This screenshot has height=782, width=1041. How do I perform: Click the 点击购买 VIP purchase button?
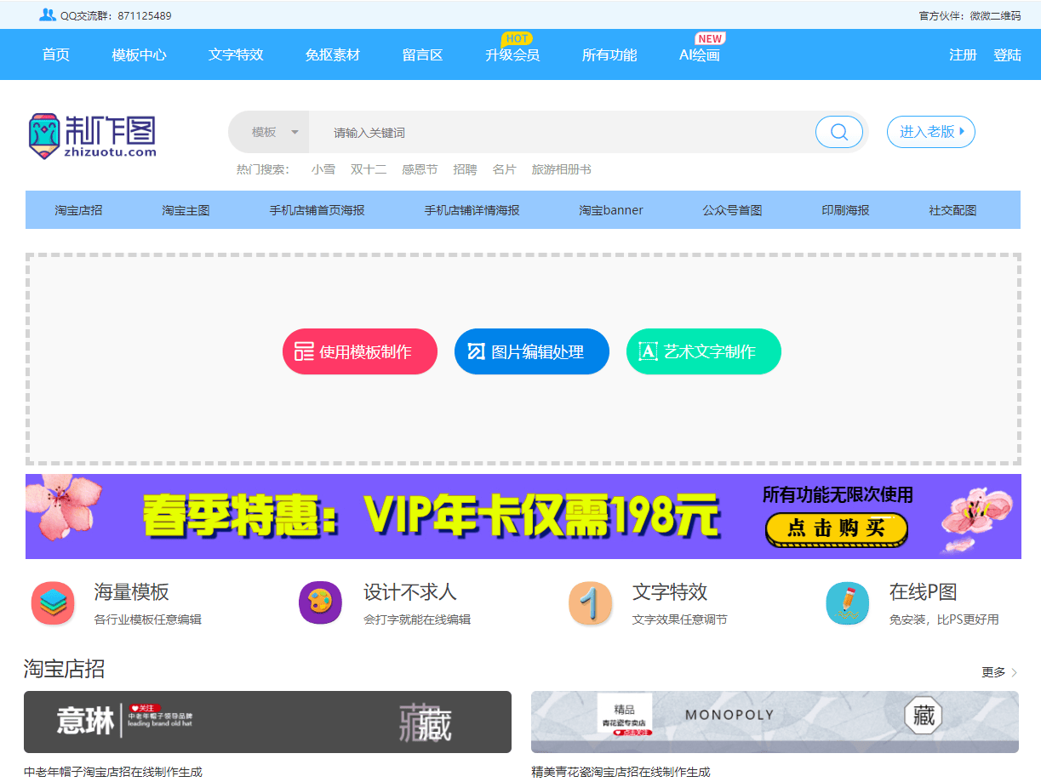[x=836, y=529]
